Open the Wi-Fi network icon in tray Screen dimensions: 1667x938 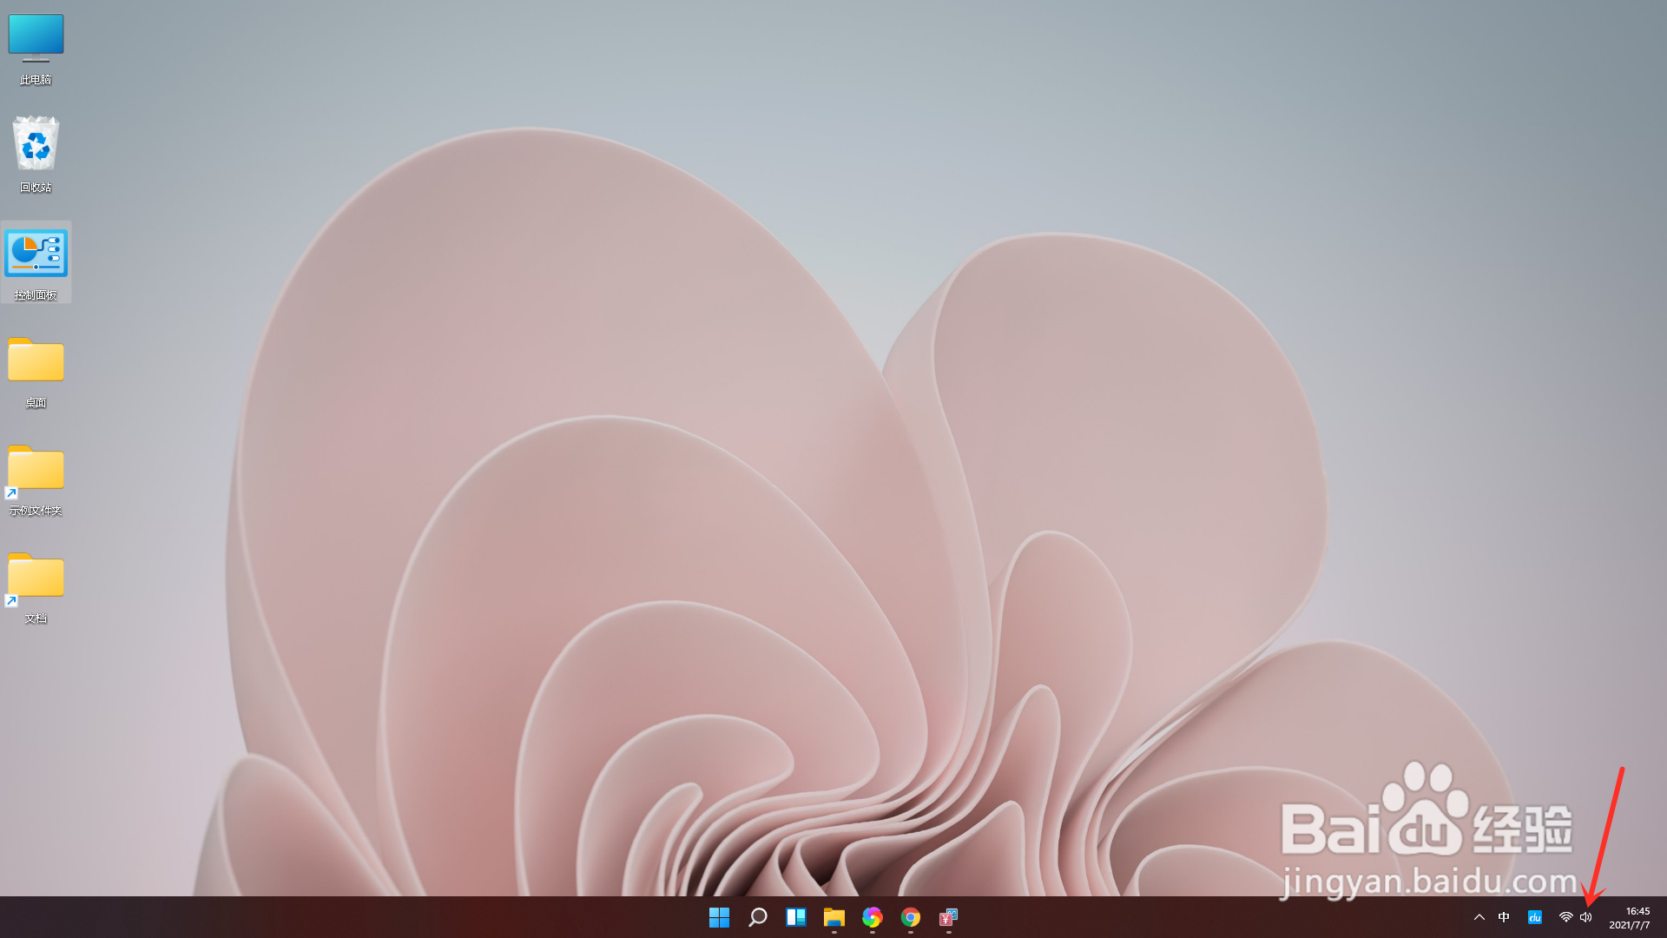(1565, 917)
